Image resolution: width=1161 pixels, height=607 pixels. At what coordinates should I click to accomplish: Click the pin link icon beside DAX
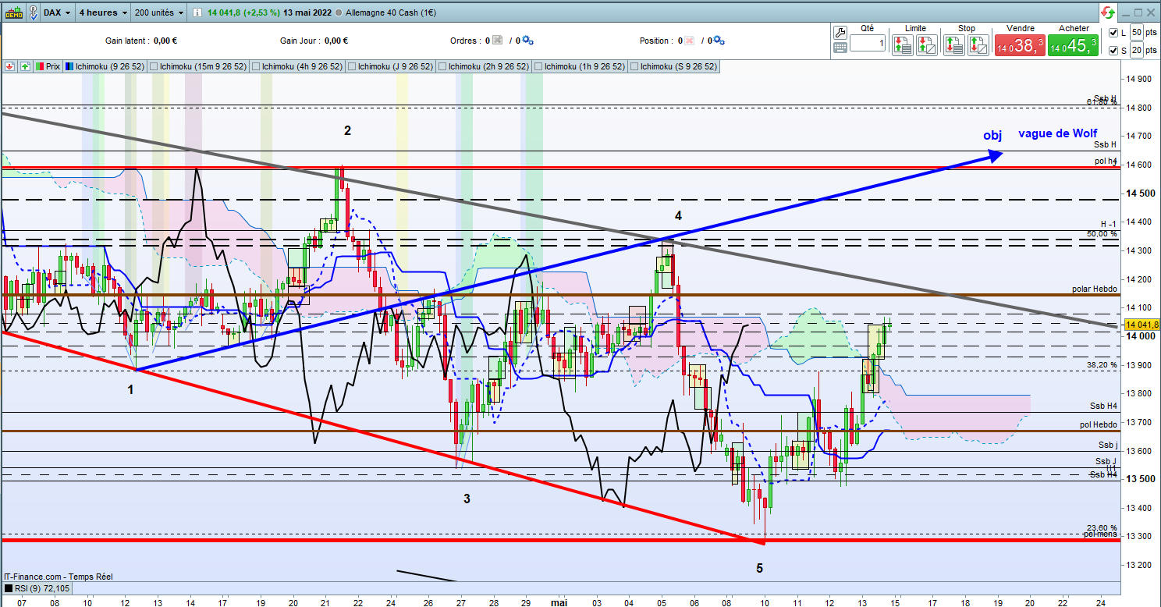point(34,12)
